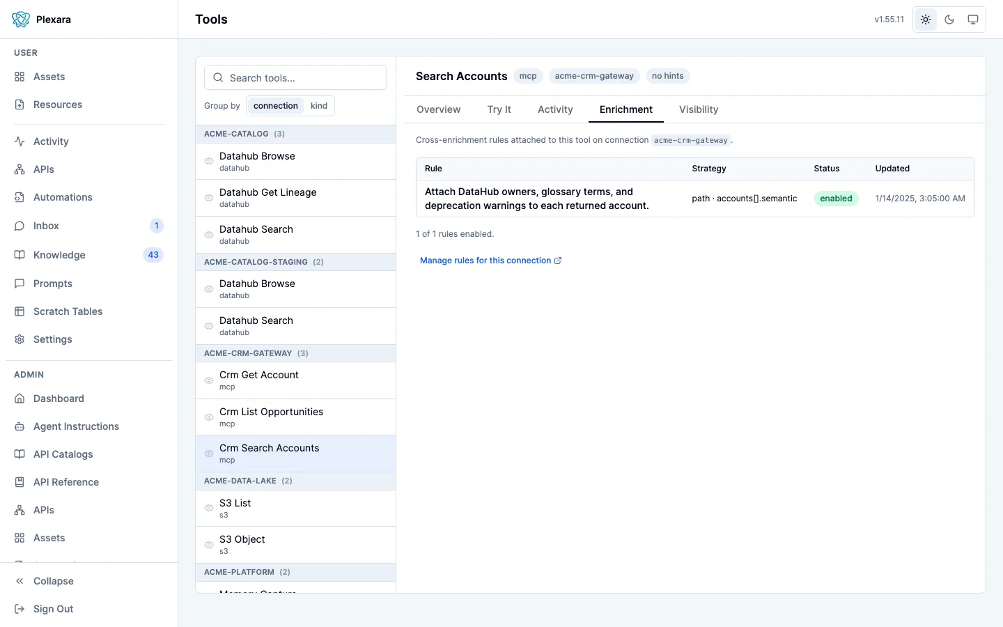Open Scratch Tables icon

coord(20,311)
